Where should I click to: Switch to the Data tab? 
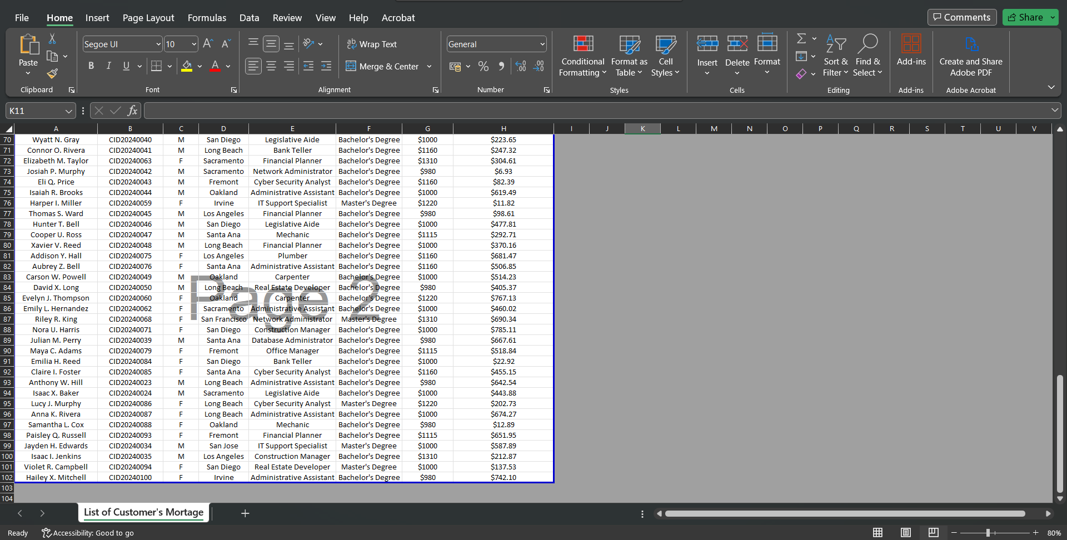click(x=249, y=18)
